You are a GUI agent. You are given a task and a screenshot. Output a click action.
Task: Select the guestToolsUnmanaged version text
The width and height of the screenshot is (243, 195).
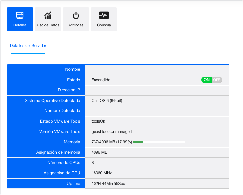tap(112, 132)
